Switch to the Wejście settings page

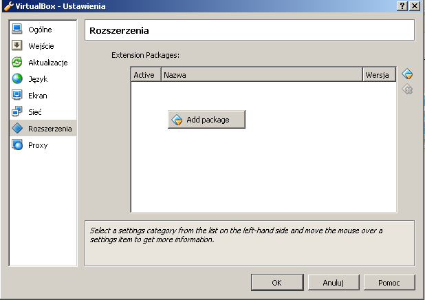(43, 46)
